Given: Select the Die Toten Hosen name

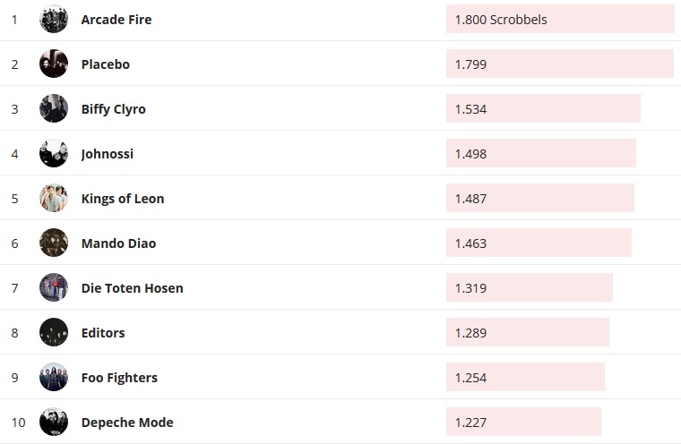Looking at the screenshot, I should click(x=133, y=288).
